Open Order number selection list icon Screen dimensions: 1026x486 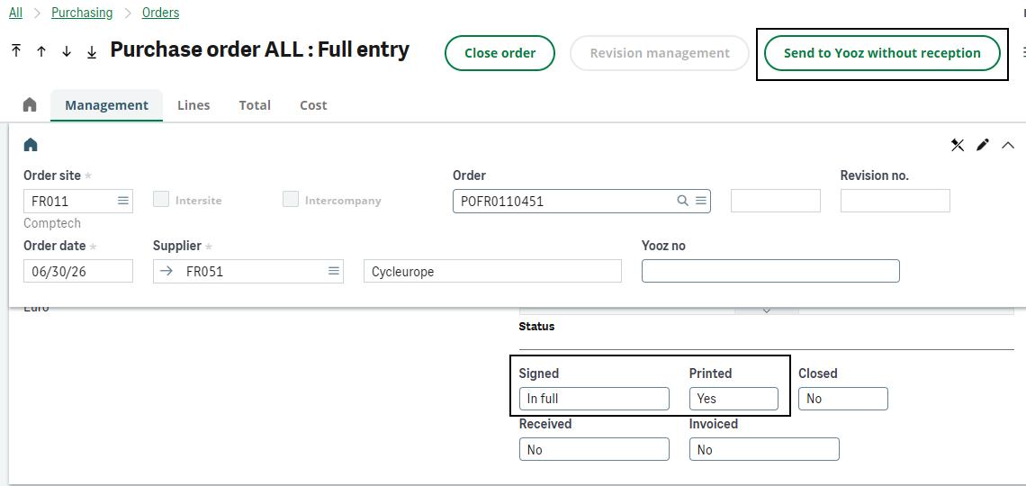(701, 201)
